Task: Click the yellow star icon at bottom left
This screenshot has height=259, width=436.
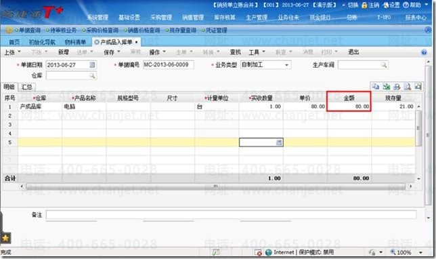Action: (x=5, y=238)
